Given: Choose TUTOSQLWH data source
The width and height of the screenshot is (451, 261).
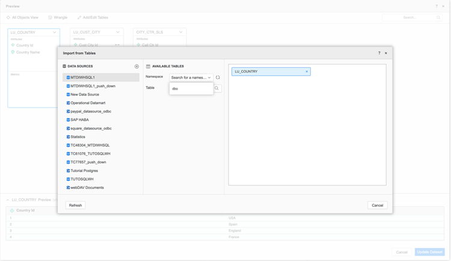Looking at the screenshot, I should [x=82, y=179].
